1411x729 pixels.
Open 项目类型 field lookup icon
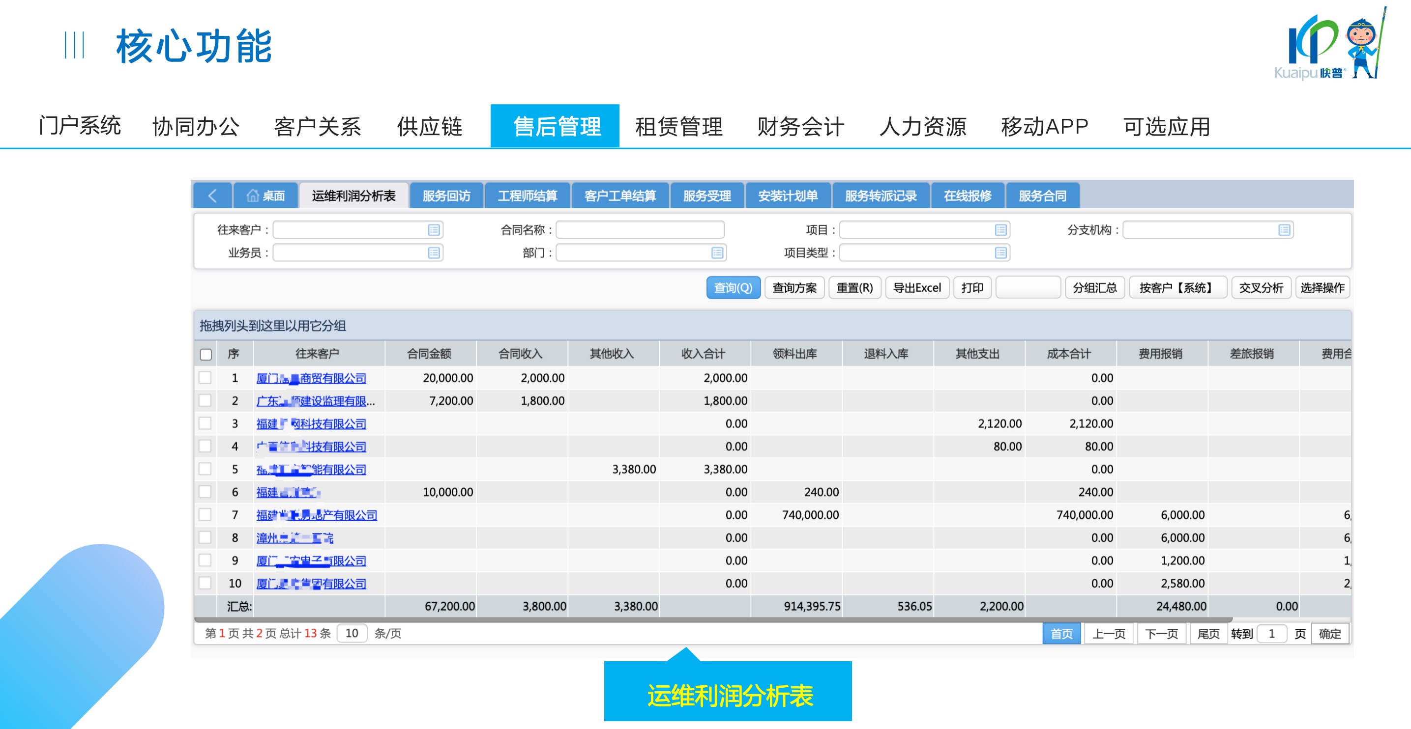(1001, 253)
